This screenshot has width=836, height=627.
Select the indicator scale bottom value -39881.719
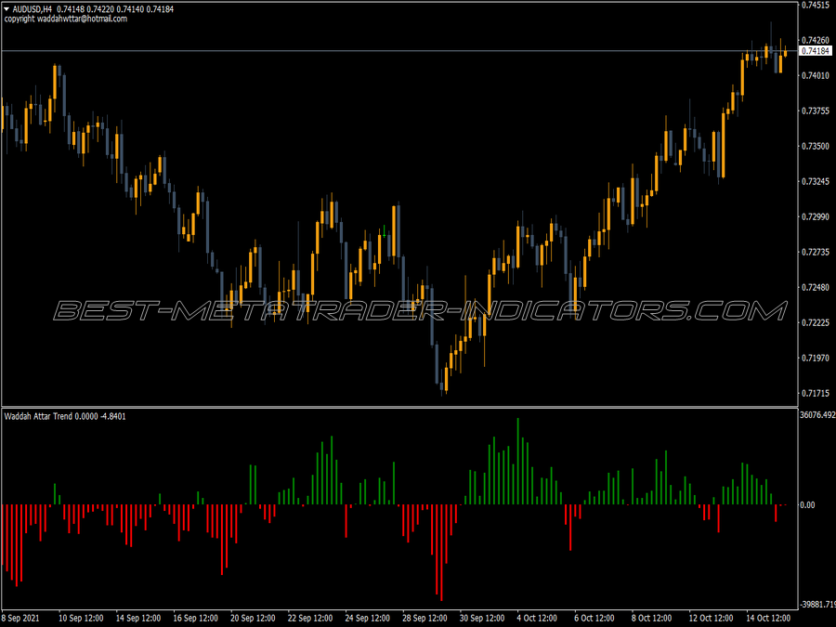point(817,604)
